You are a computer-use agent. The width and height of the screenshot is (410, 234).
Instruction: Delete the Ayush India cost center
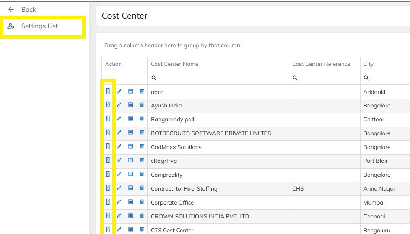tap(142, 105)
